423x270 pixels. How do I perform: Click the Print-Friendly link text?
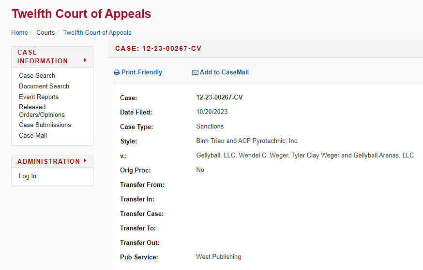142,72
